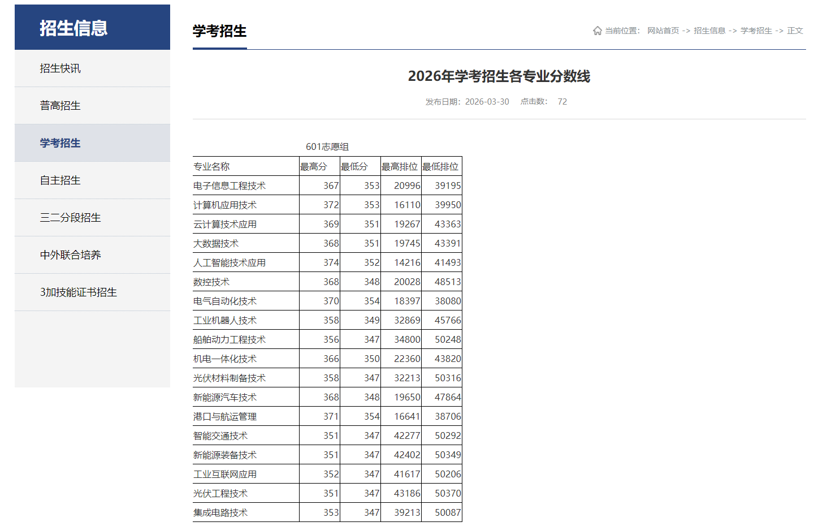
Task: Click the publish date 2026-03-30 text
Action: point(487,102)
